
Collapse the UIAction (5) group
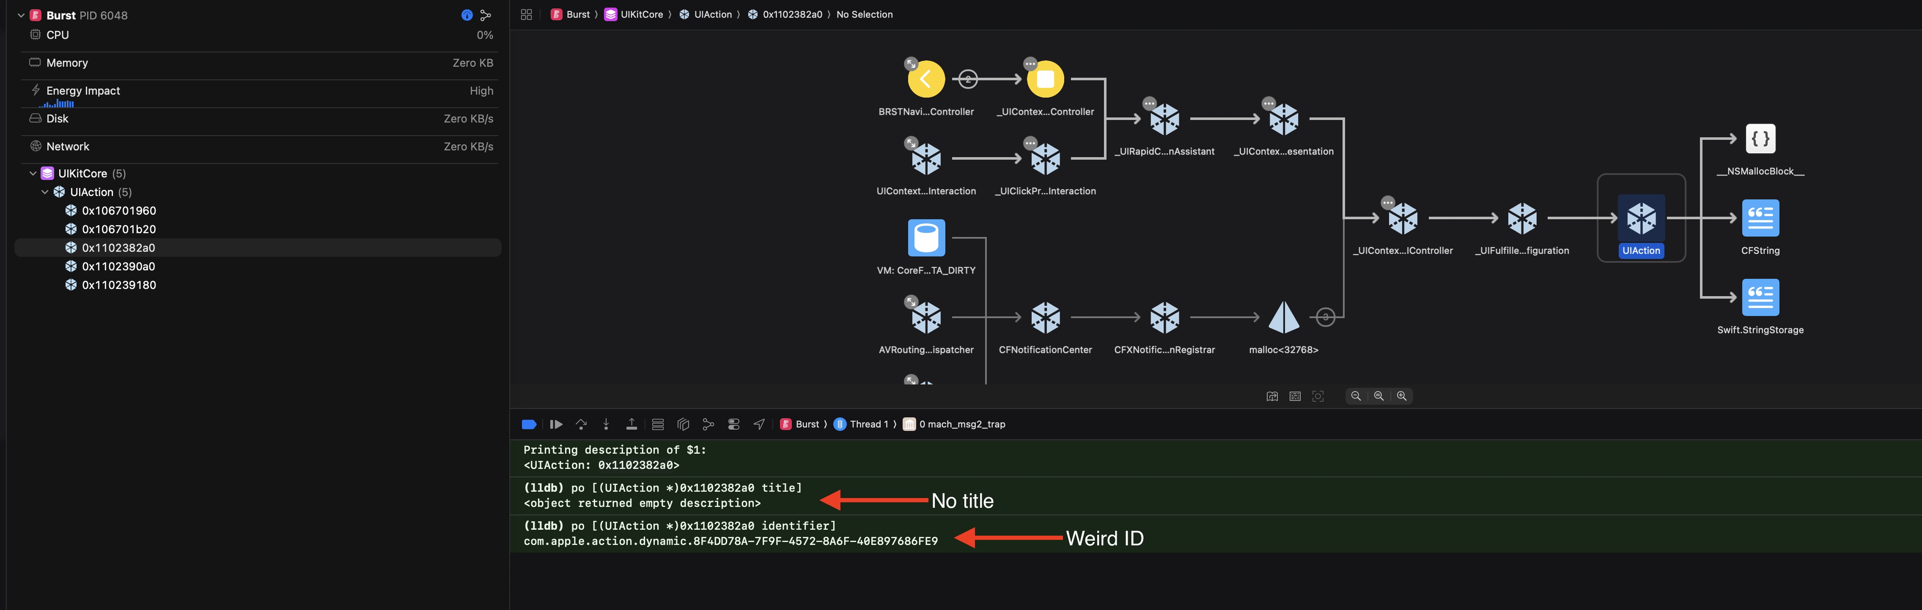click(45, 192)
